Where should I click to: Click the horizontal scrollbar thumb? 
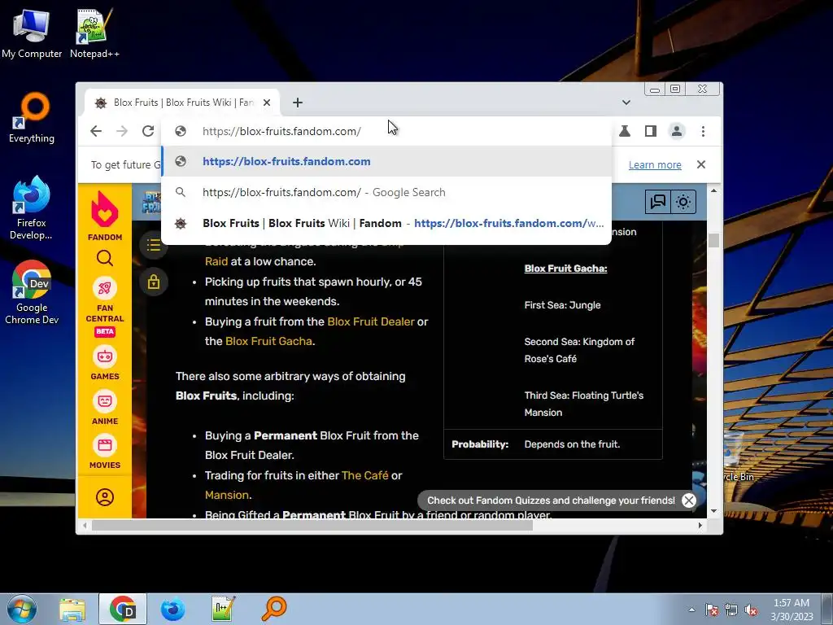click(x=312, y=526)
